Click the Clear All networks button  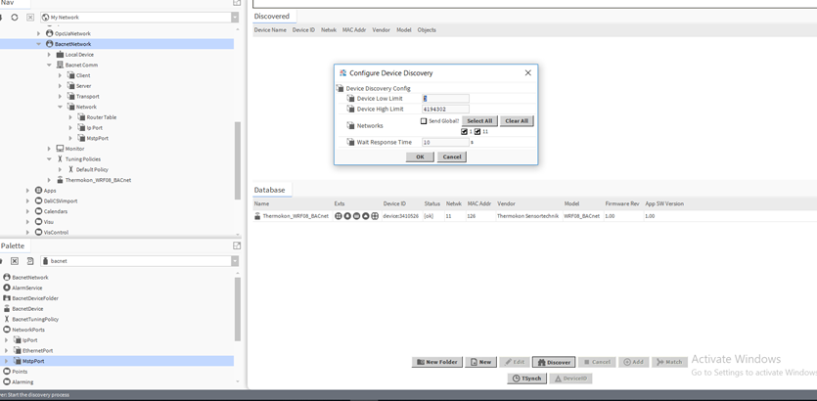point(517,121)
